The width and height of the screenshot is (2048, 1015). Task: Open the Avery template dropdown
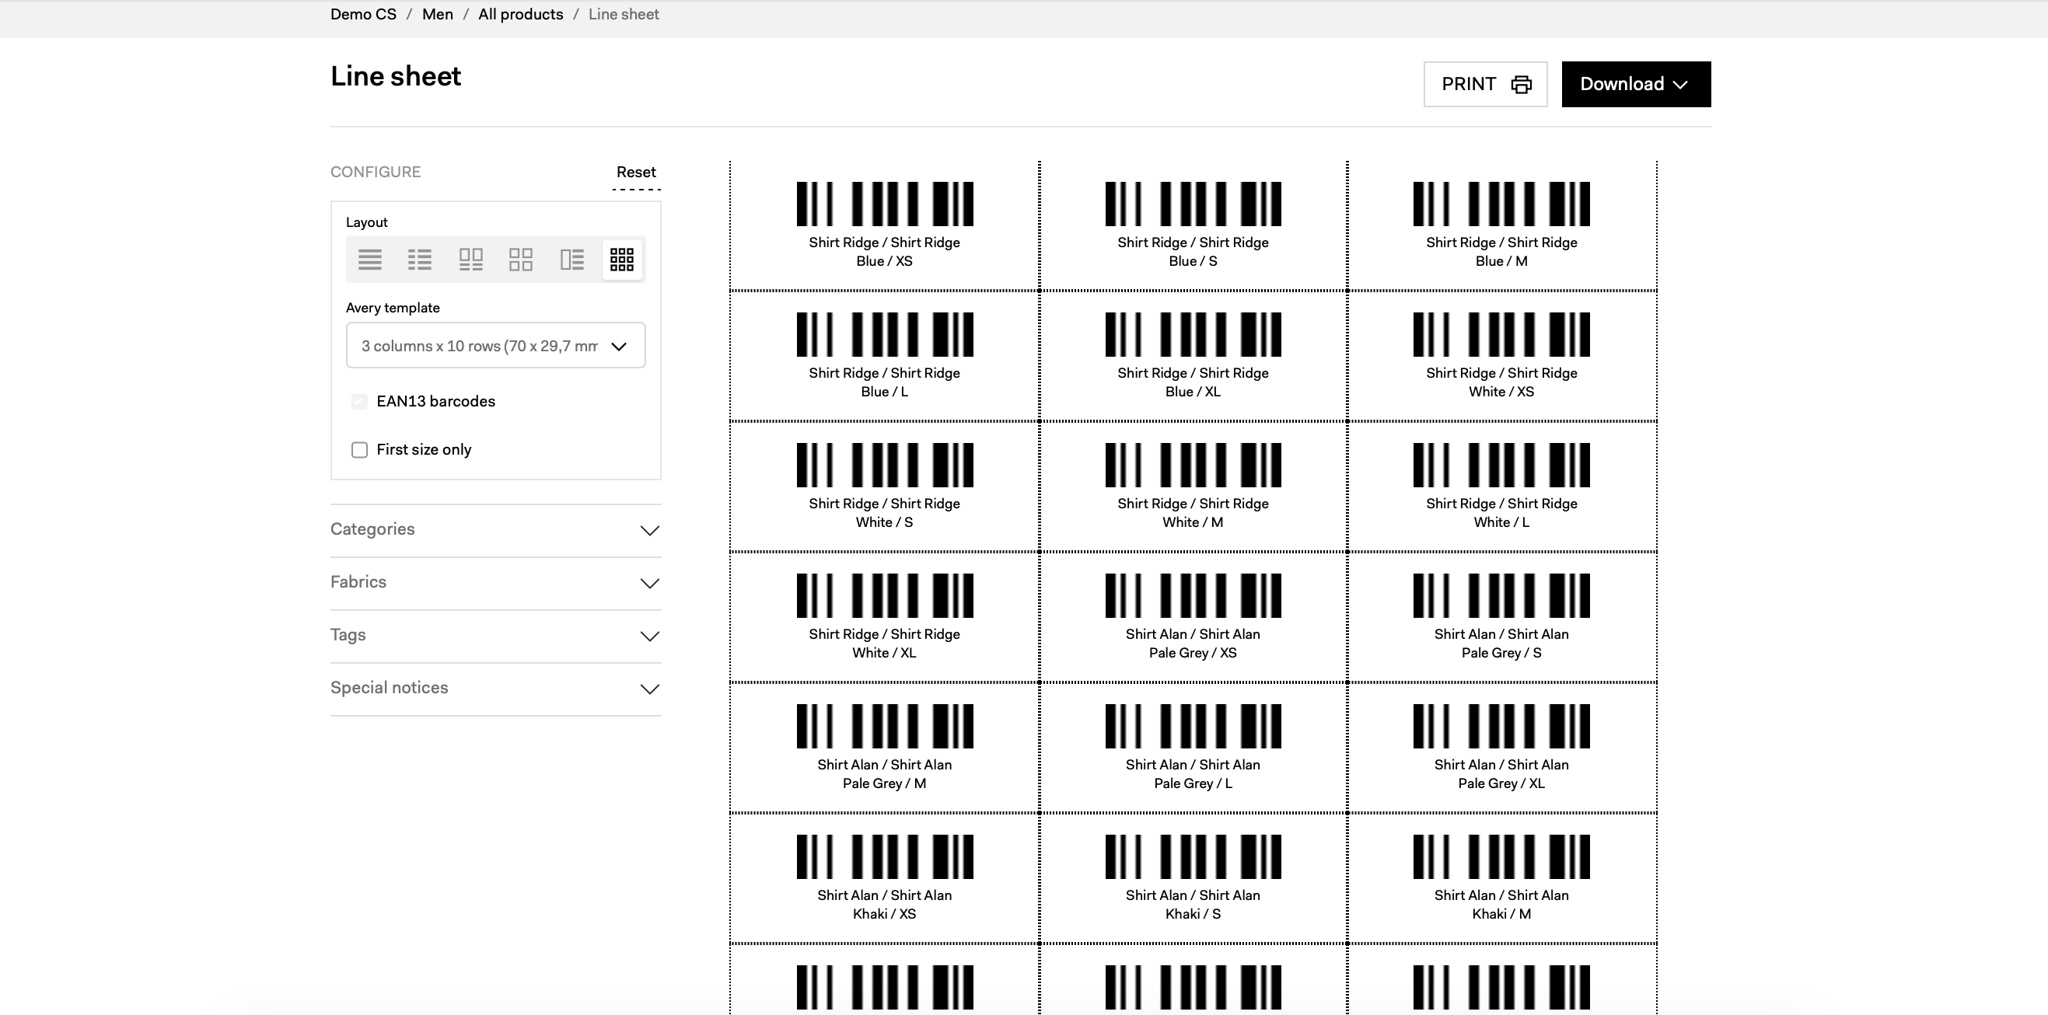495,346
